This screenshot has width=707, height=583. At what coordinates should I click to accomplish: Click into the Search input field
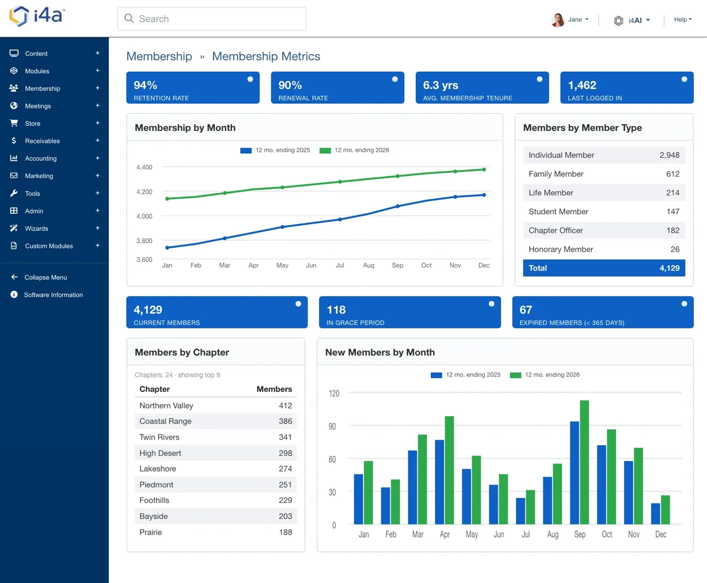[x=212, y=19]
